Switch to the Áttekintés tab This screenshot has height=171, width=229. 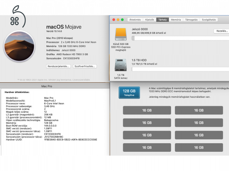[135, 20]
